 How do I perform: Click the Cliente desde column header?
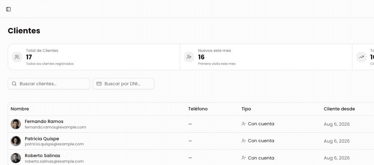click(339, 109)
